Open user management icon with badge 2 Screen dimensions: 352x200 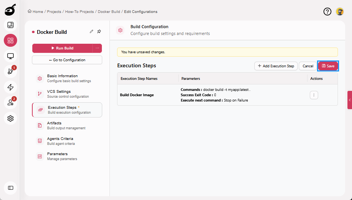tap(10, 103)
